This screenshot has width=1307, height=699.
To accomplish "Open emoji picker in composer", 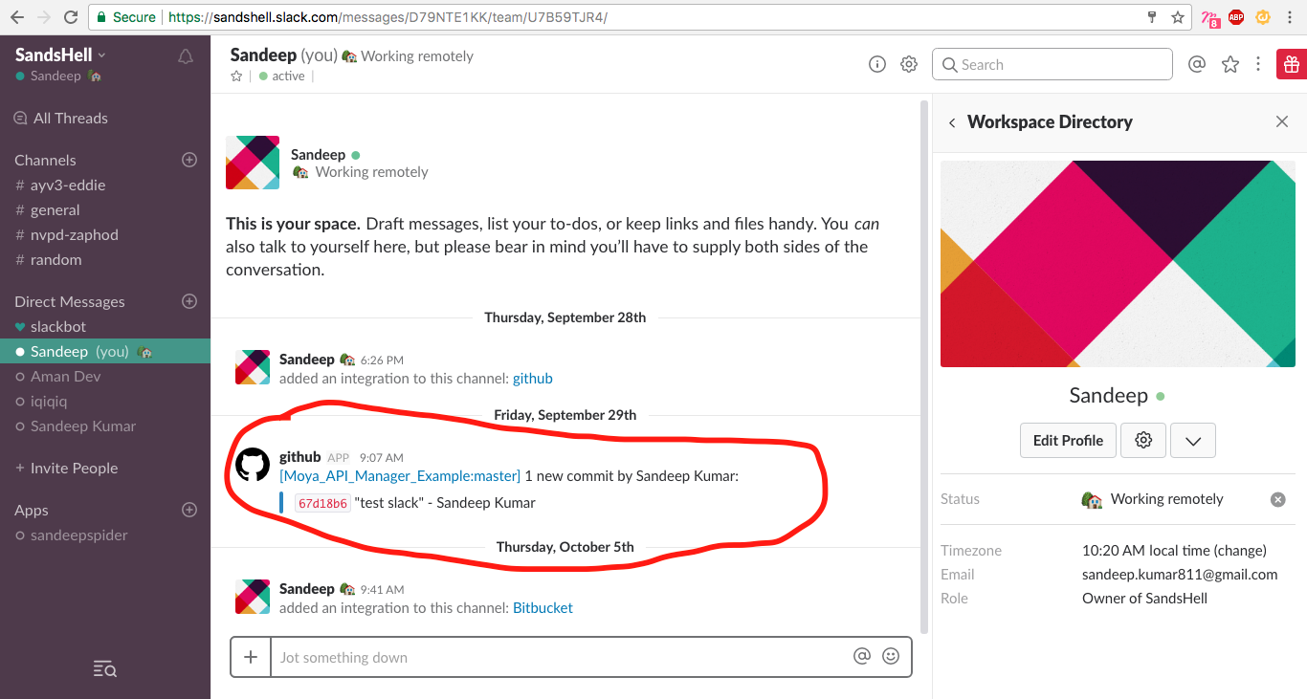I will pos(891,656).
